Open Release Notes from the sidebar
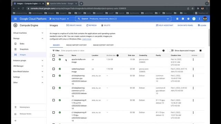Screen dimensions: 221x124 (26, 114)
